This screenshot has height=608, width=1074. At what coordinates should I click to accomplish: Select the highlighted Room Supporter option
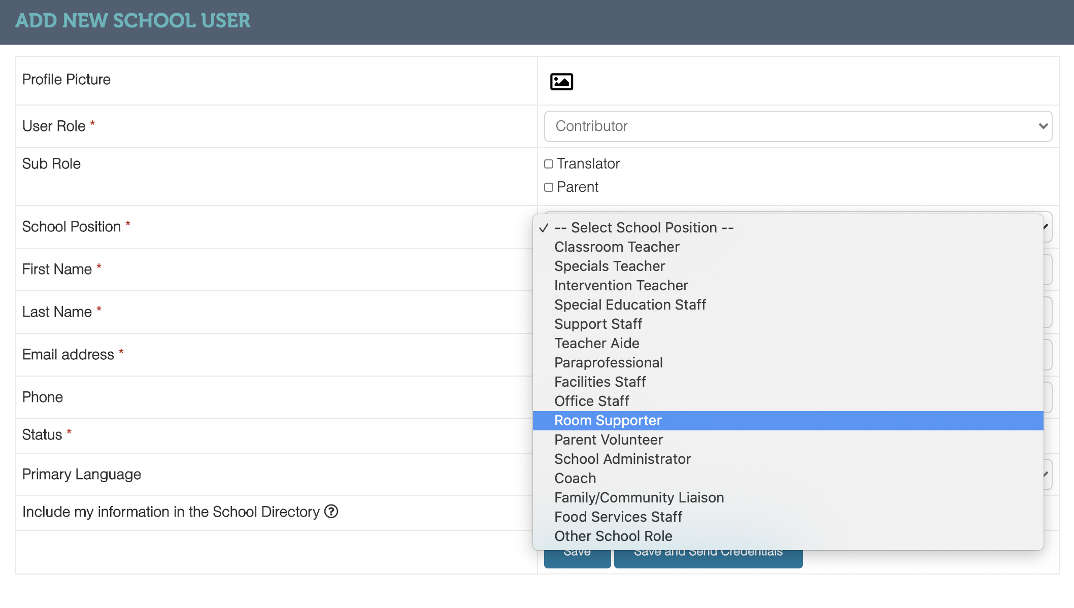[x=608, y=421]
